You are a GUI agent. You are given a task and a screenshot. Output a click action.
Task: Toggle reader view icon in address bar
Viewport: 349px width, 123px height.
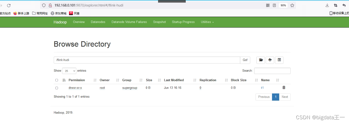tap(274, 5)
